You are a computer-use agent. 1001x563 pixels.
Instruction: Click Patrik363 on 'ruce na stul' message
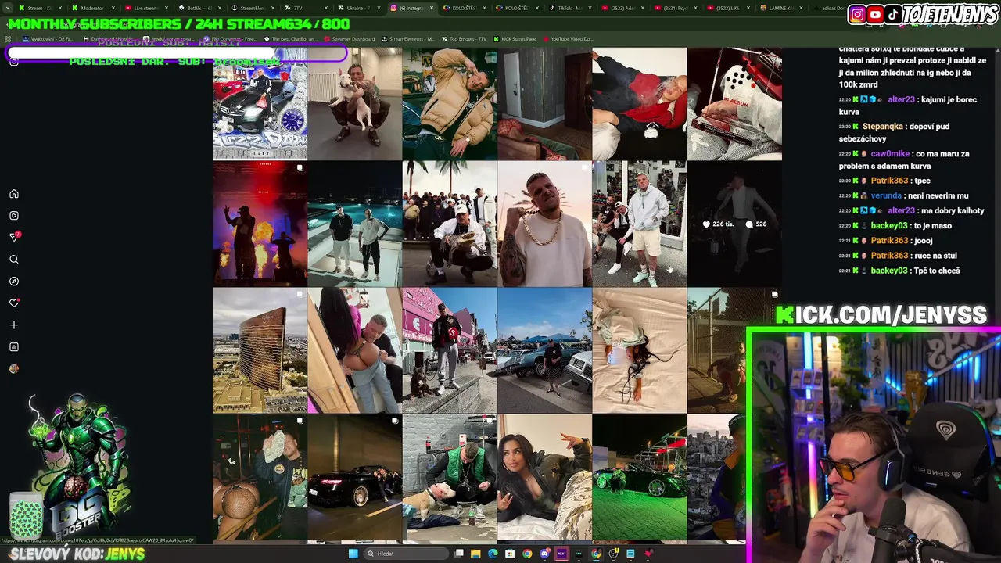(889, 256)
